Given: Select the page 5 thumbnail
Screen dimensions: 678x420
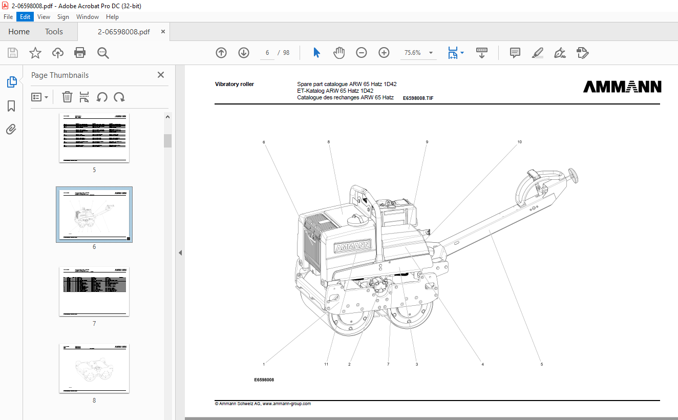Looking at the screenshot, I should pos(94,138).
